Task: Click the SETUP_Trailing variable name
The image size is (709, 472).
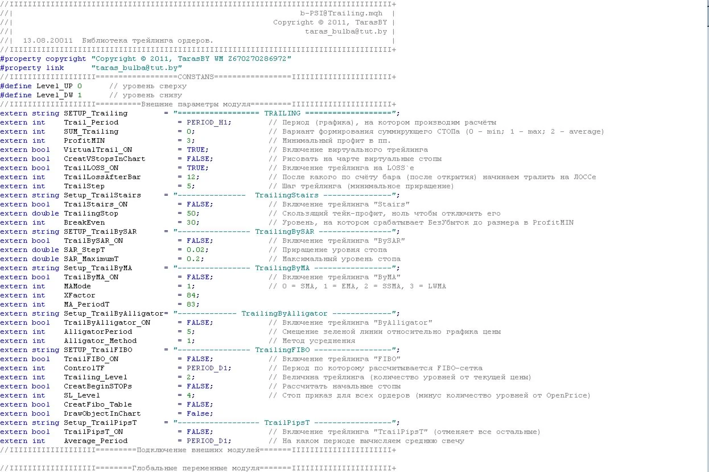Action: click(96, 113)
